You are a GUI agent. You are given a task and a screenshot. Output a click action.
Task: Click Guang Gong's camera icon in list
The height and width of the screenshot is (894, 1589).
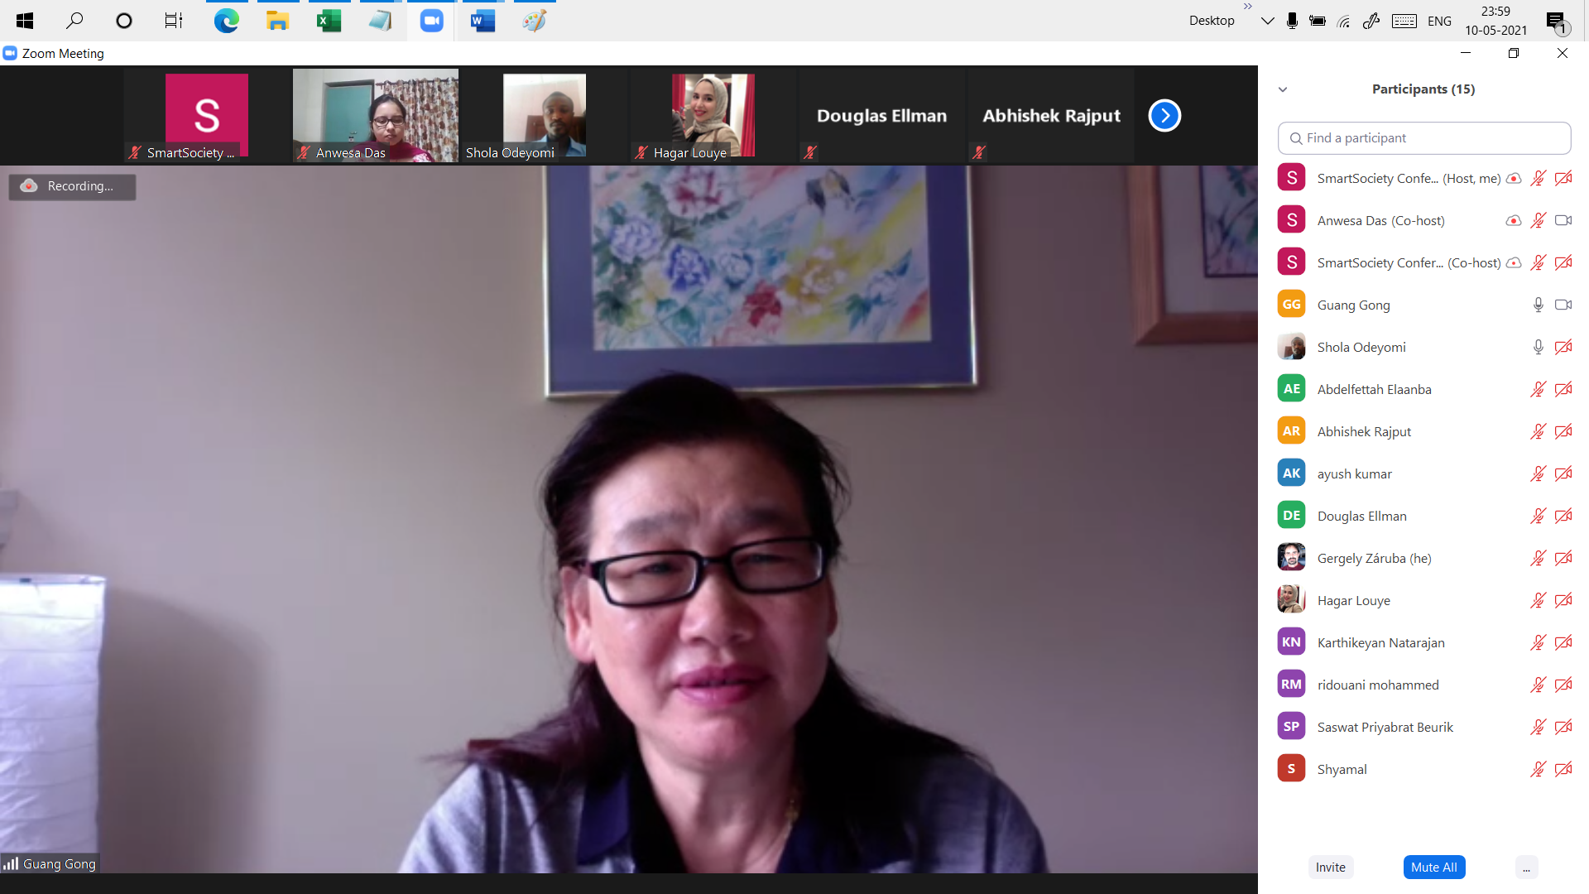click(1563, 305)
